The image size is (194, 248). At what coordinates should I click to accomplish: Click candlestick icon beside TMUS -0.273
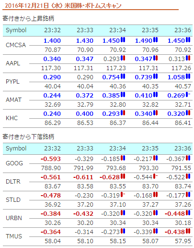pyautogui.click(x=123, y=231)
